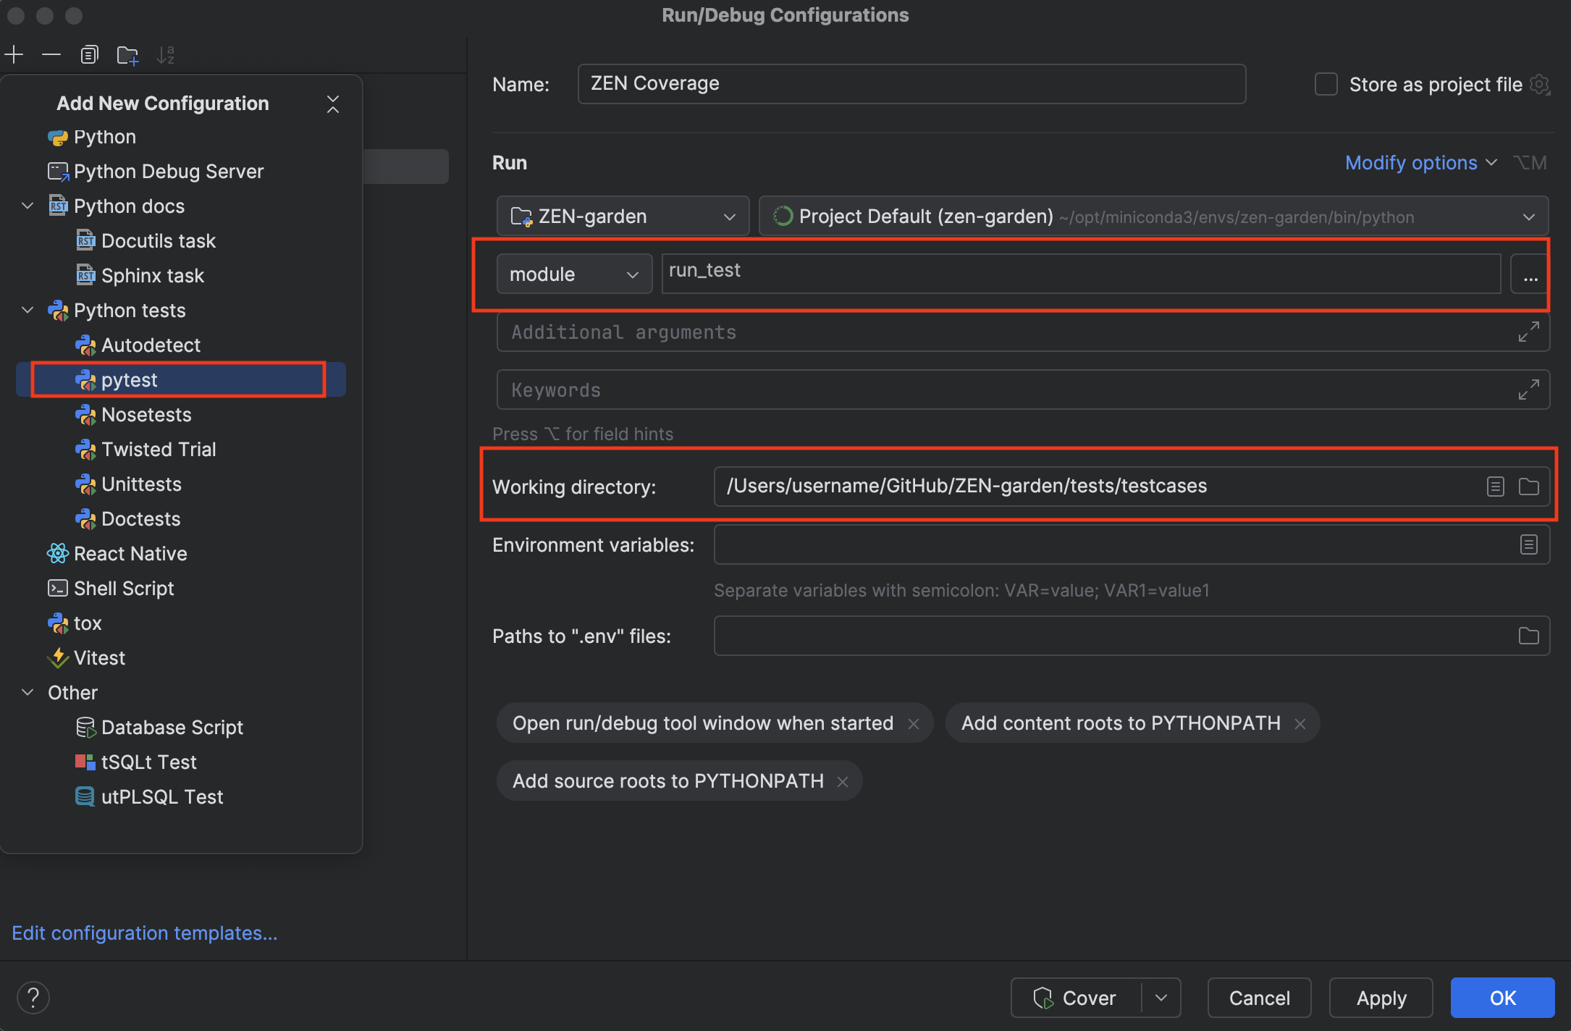Remove Add source roots to PYTHONPATH option
The height and width of the screenshot is (1031, 1571).
pyautogui.click(x=843, y=781)
